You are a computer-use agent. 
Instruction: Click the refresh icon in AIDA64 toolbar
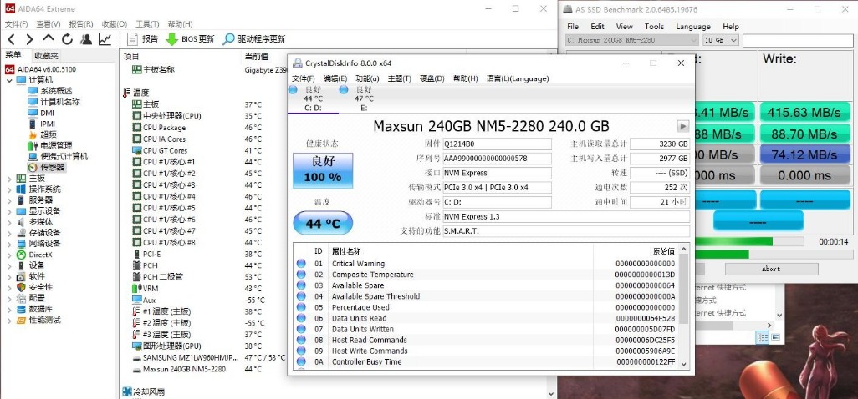(67, 39)
